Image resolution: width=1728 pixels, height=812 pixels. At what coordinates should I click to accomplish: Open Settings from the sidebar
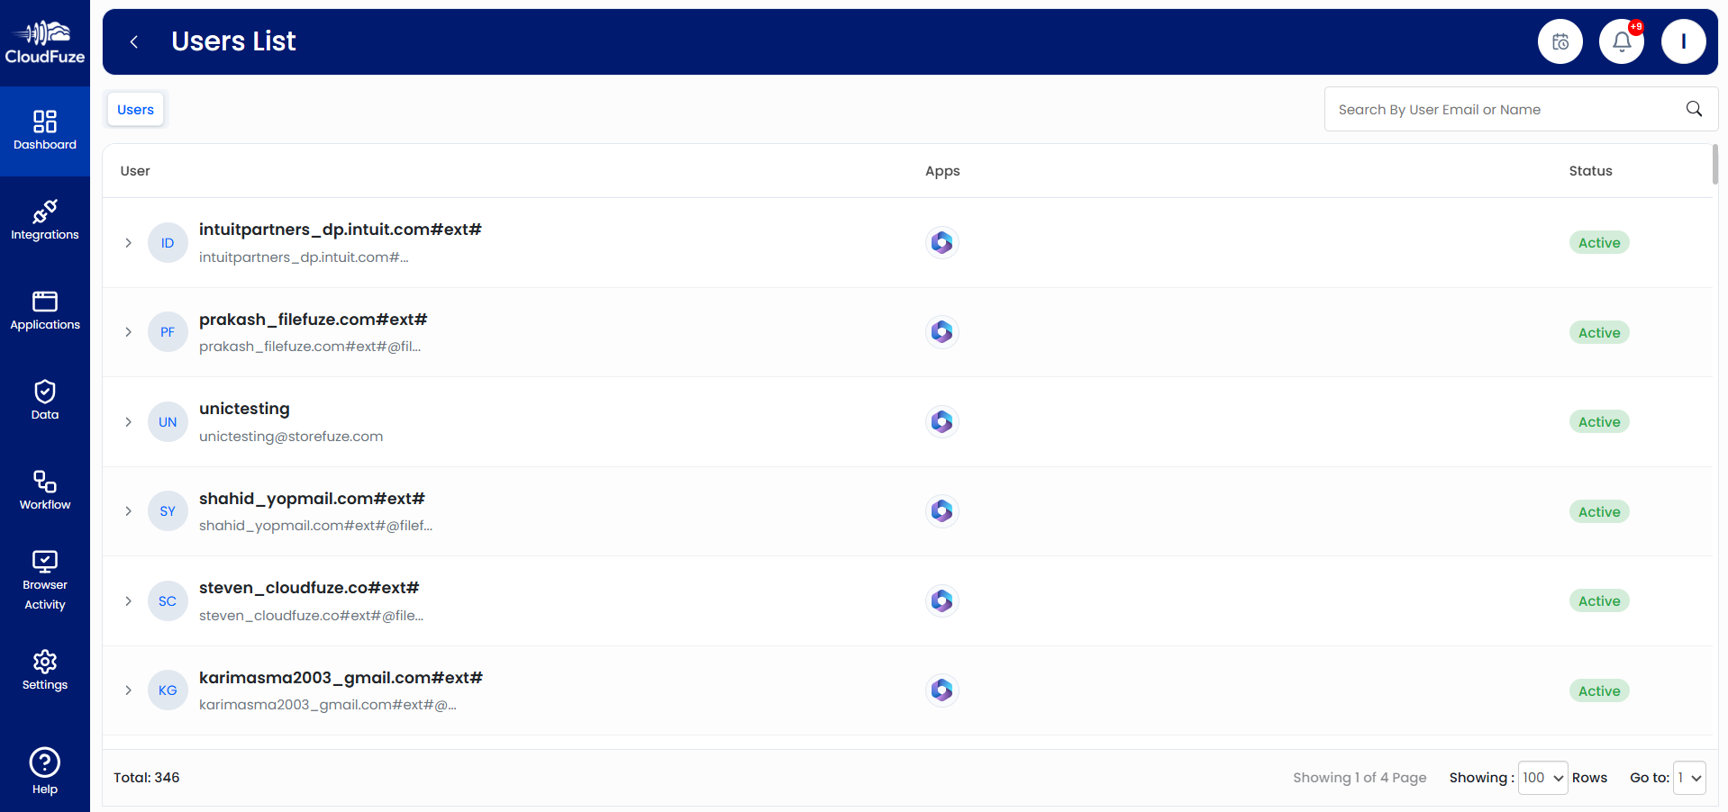[44, 670]
